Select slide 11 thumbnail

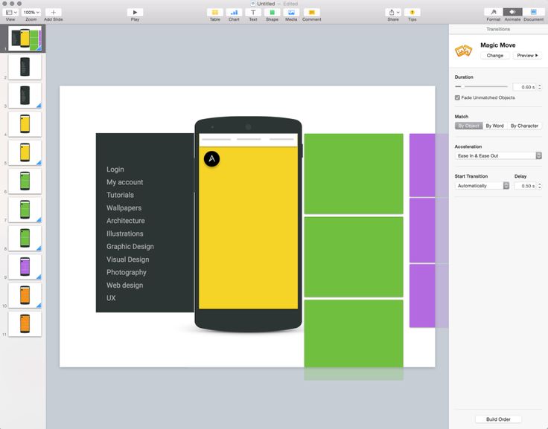tap(25, 324)
